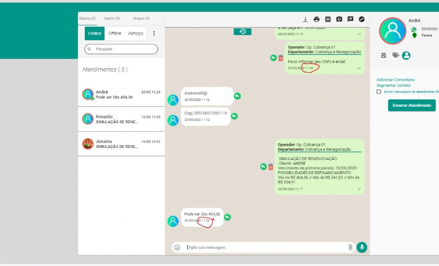The height and width of the screenshot is (266, 439).
Task: Switch to the Externo (3) tab
Action: [87, 19]
